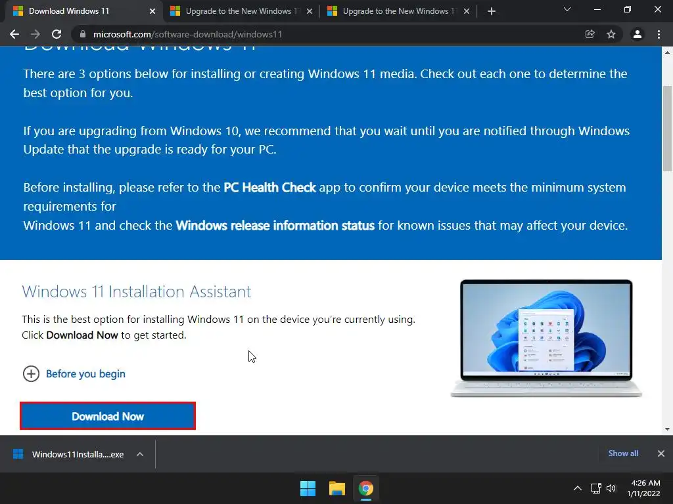The image size is (673, 504).
Task: Click the Chrome taskbar icon
Action: point(365,488)
